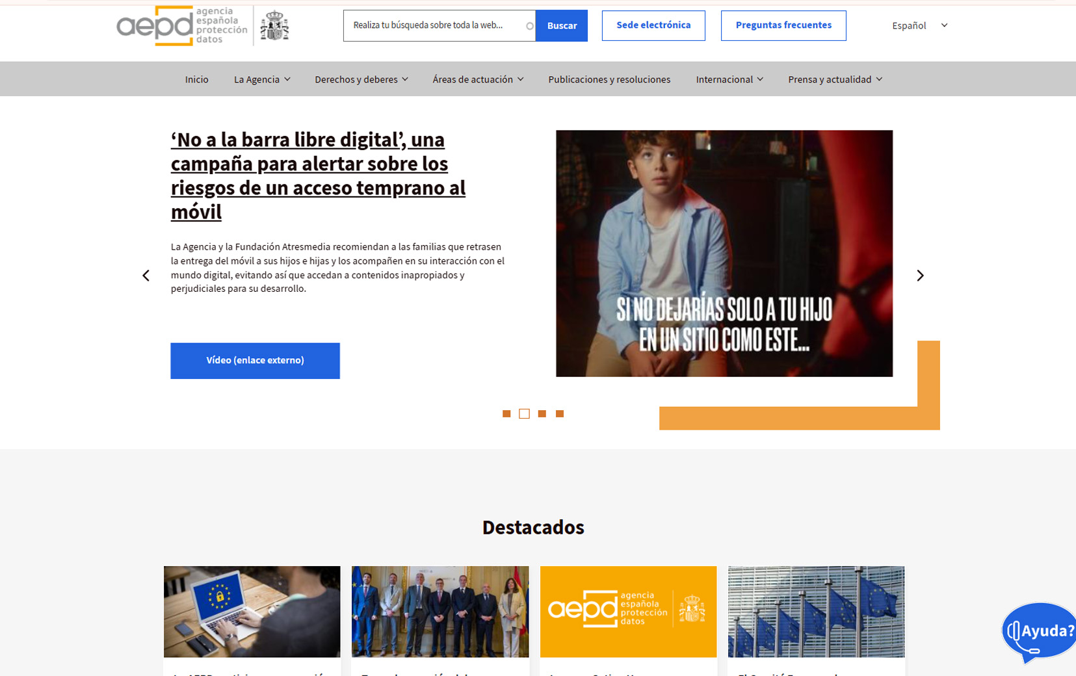Go to previous carousel slide arrow
This screenshot has width=1076, height=676.
(x=146, y=276)
